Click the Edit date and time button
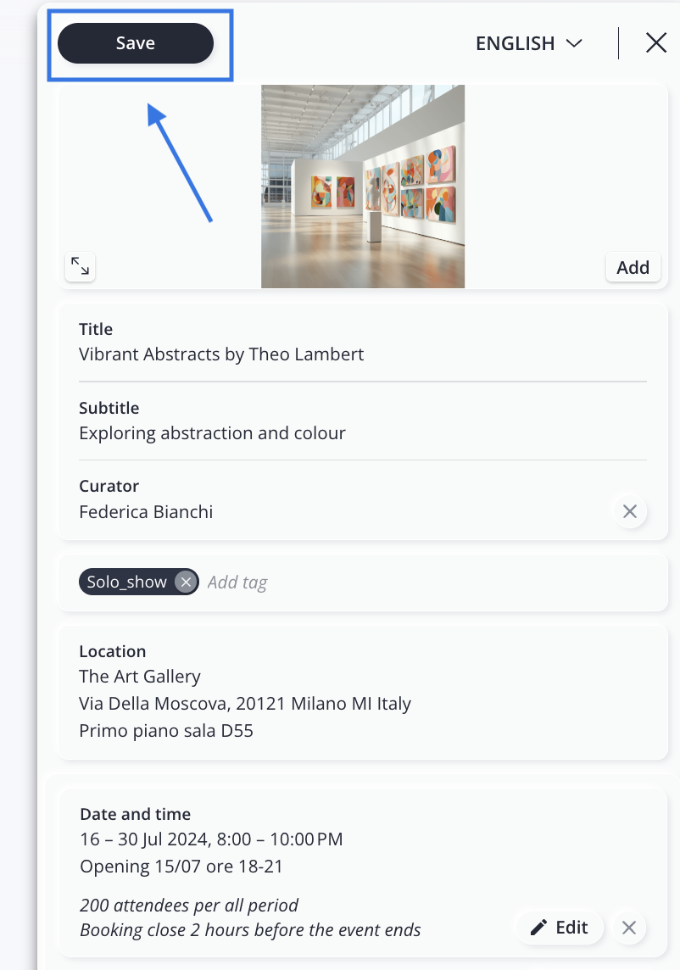The image size is (680, 970). tap(560, 928)
